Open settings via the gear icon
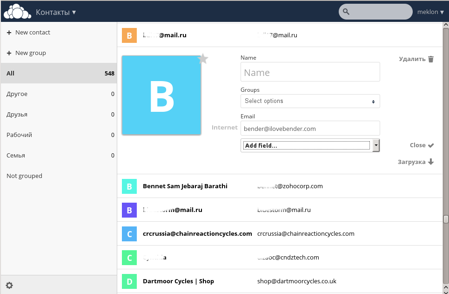Viewport: 449px width, 294px height. pyautogui.click(x=10, y=285)
